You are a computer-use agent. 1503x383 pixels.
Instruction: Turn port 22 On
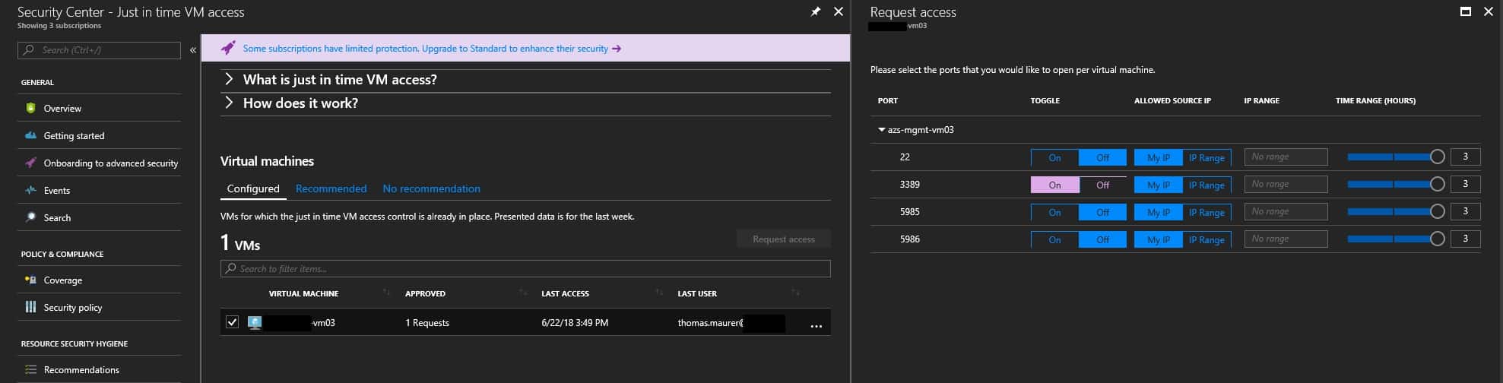[1054, 157]
